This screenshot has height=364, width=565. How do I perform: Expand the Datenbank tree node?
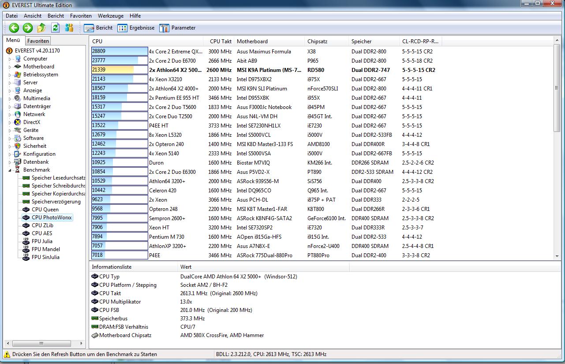(10, 162)
